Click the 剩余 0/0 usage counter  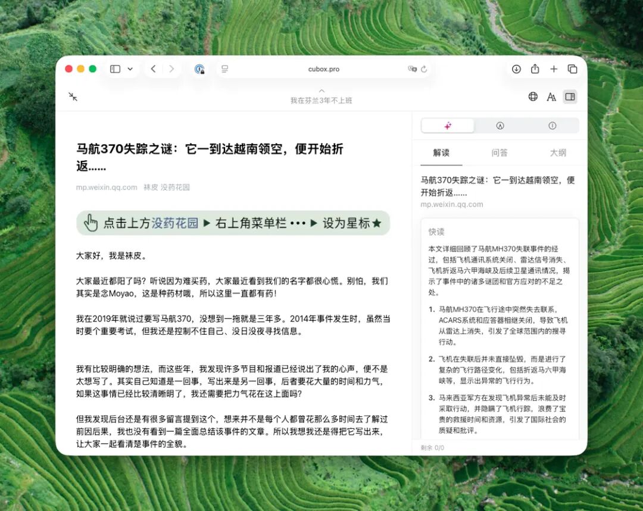432,447
